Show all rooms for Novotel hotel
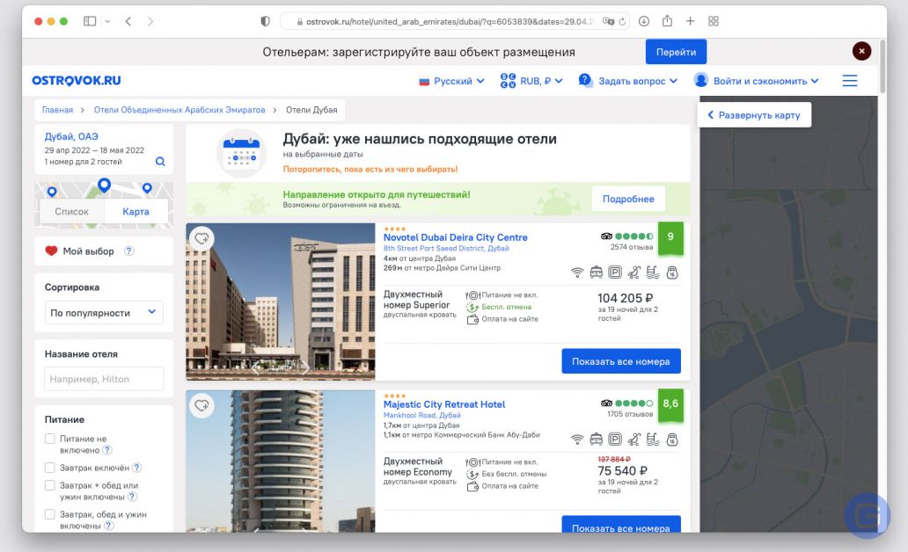The width and height of the screenshot is (908, 552). [x=621, y=361]
